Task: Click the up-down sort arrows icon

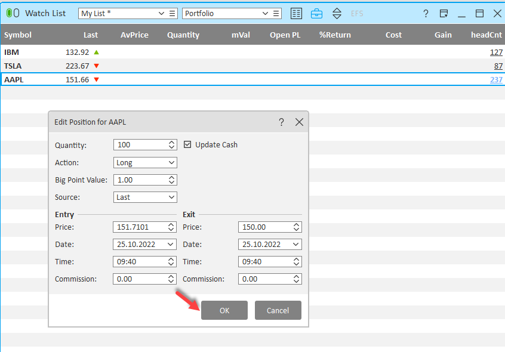Action: coord(337,14)
